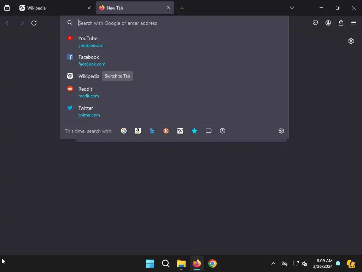Search this time with Google

point(124,131)
